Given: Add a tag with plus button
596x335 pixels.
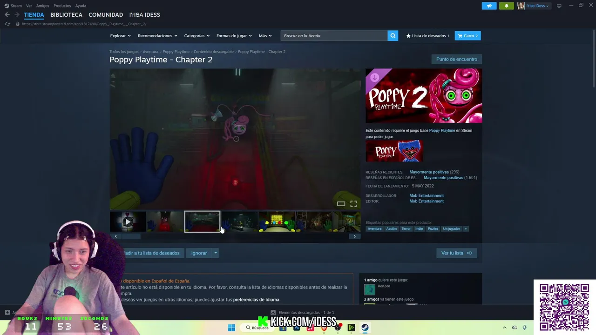Looking at the screenshot, I should point(466,229).
